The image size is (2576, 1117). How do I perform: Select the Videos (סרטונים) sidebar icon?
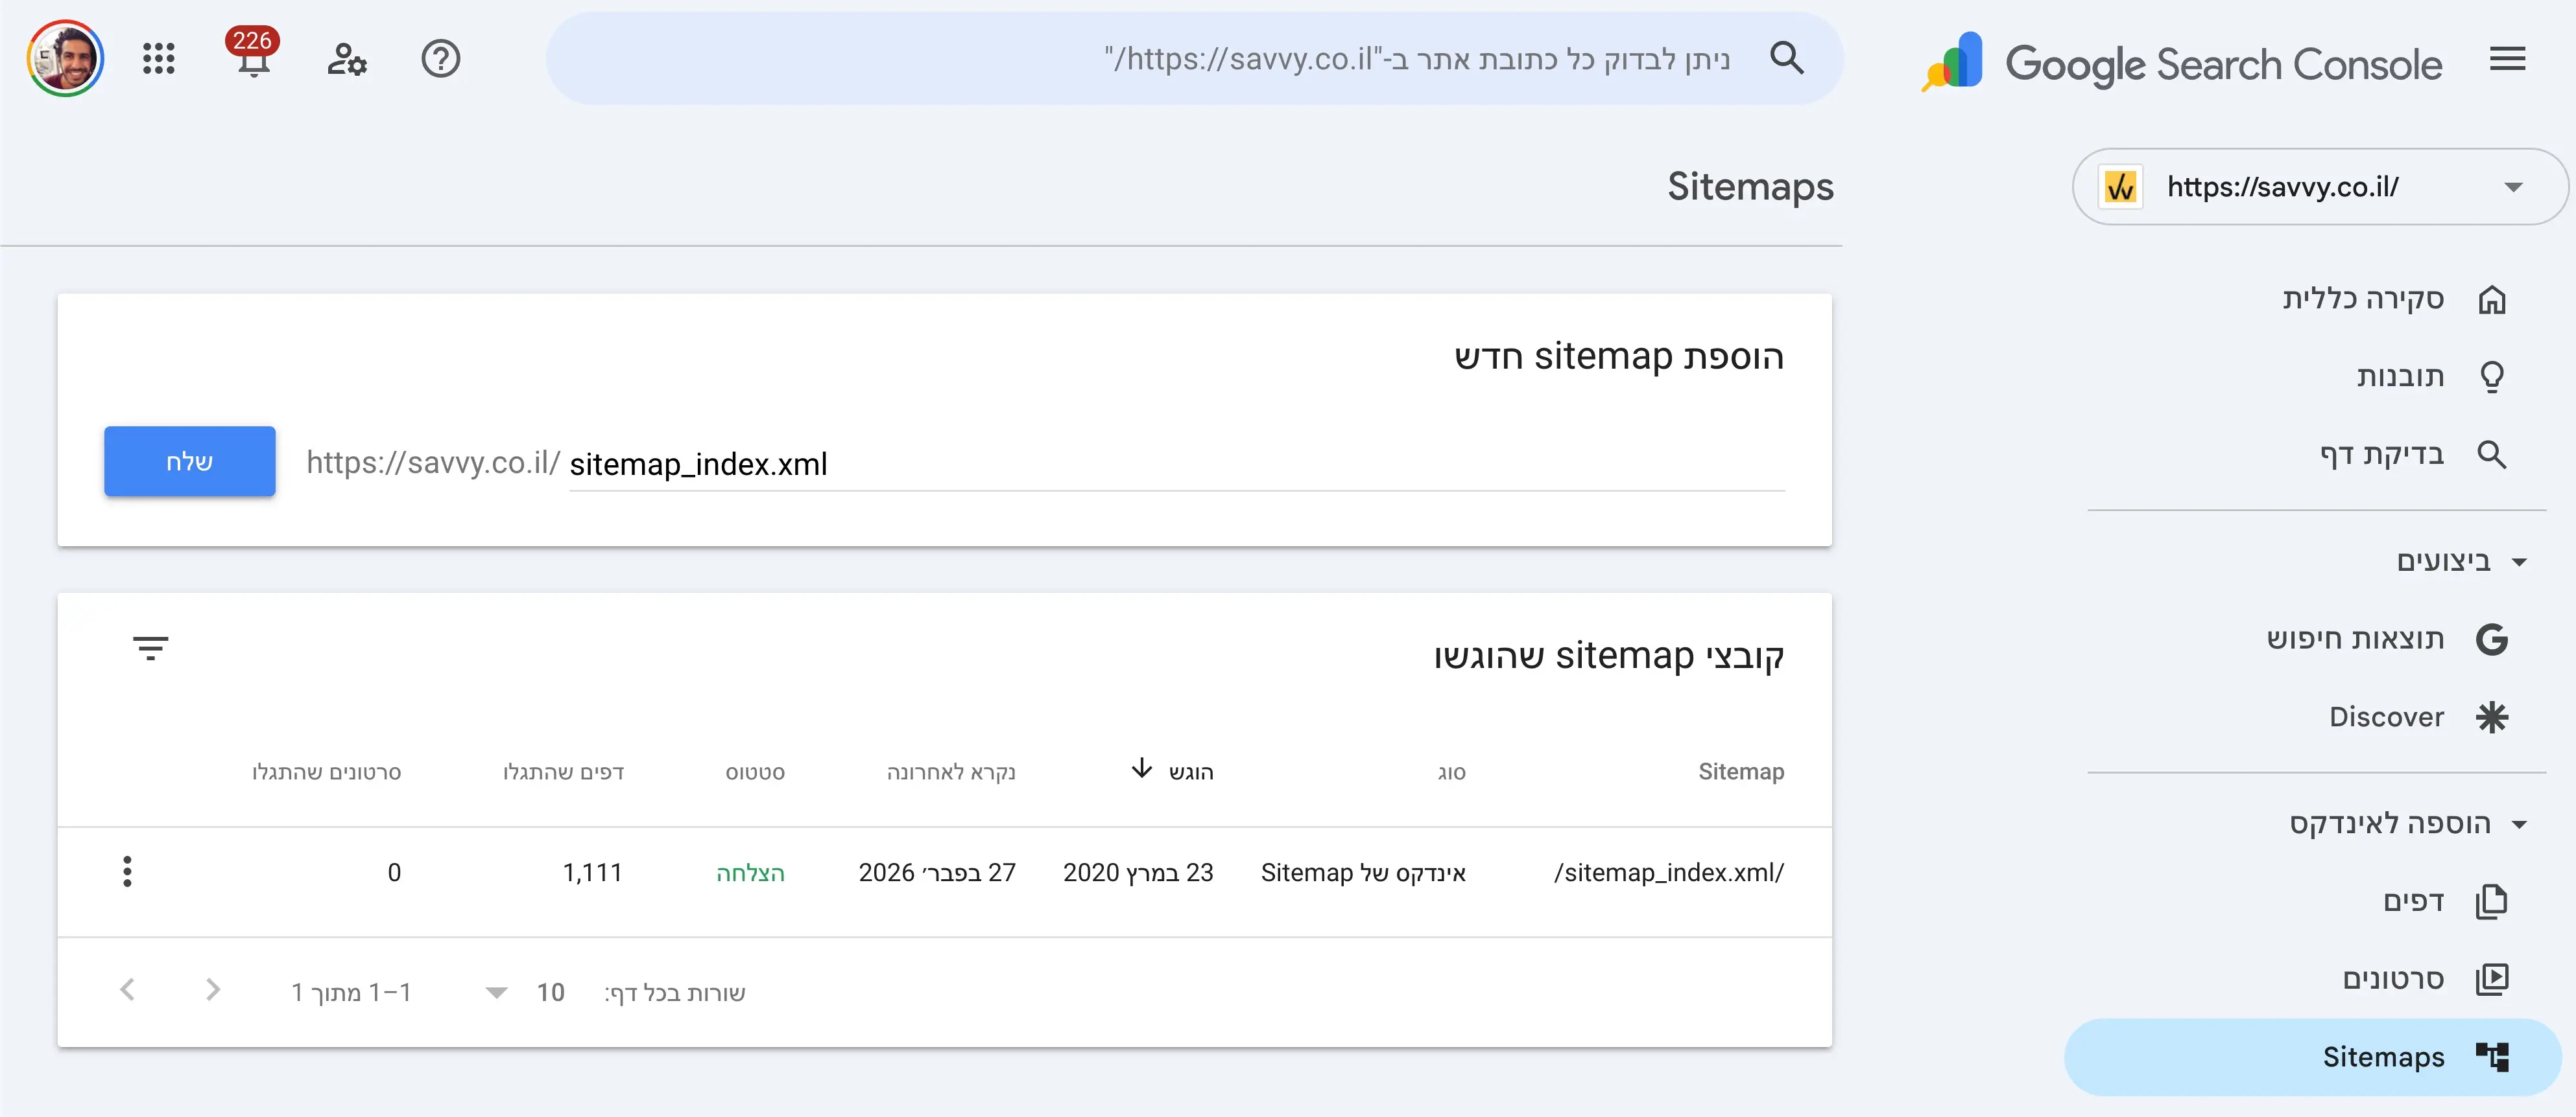(2493, 978)
